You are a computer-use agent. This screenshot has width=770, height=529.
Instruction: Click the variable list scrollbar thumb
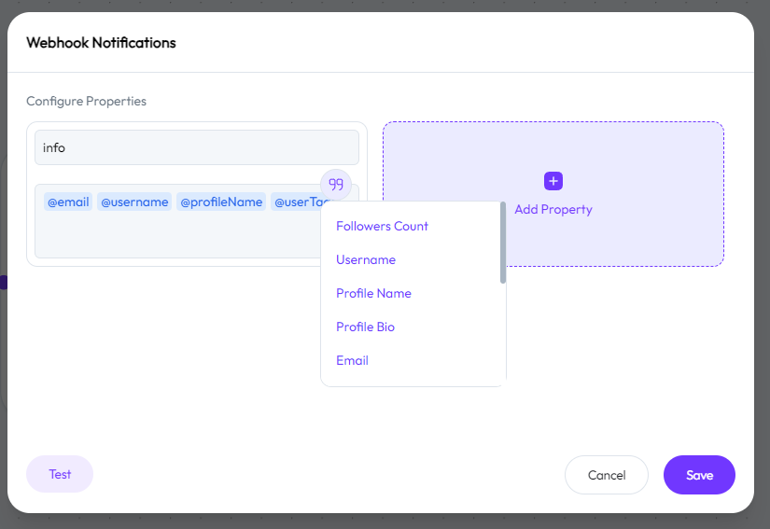coord(503,243)
